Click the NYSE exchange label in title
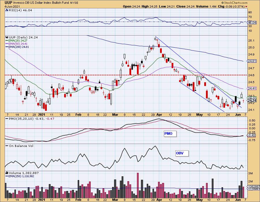 (x=74, y=3)
